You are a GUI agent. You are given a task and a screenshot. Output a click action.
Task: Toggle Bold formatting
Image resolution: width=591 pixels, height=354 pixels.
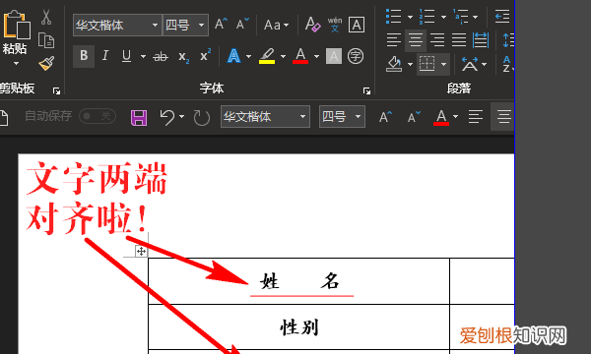pos(84,56)
